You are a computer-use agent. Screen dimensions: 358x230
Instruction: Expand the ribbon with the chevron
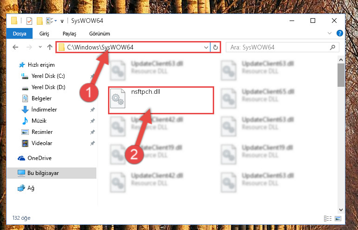tap(330, 34)
